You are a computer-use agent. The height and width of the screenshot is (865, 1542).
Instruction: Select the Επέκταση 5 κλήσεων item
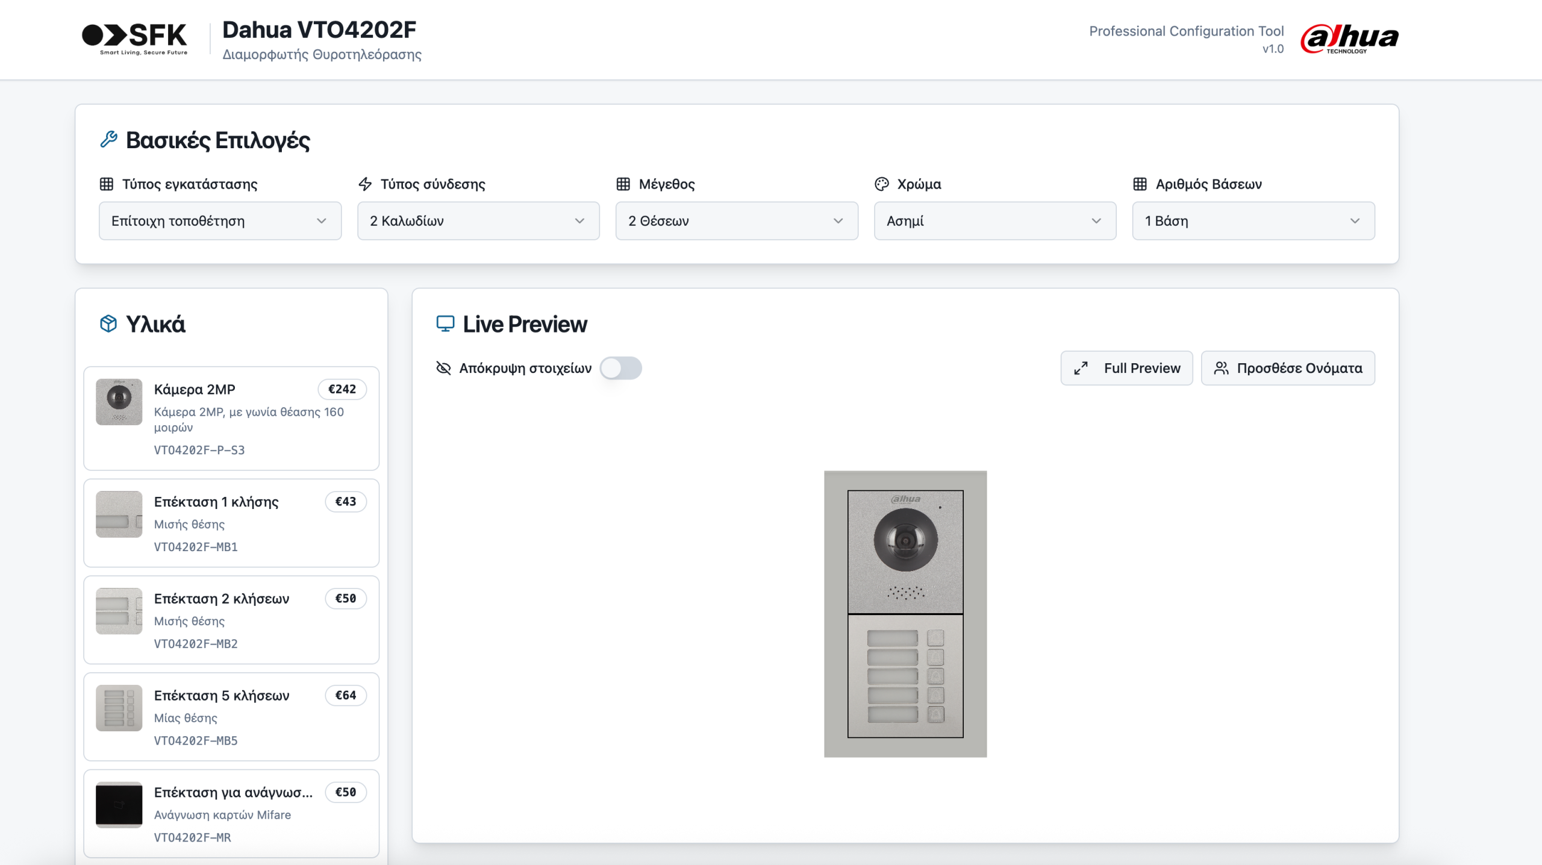231,717
